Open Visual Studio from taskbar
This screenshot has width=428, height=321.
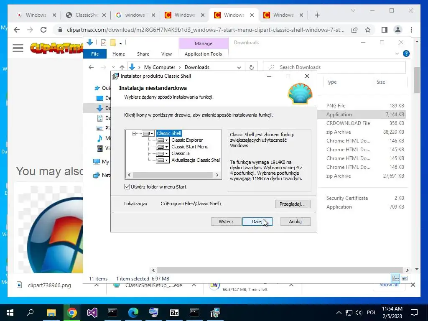coord(92,313)
